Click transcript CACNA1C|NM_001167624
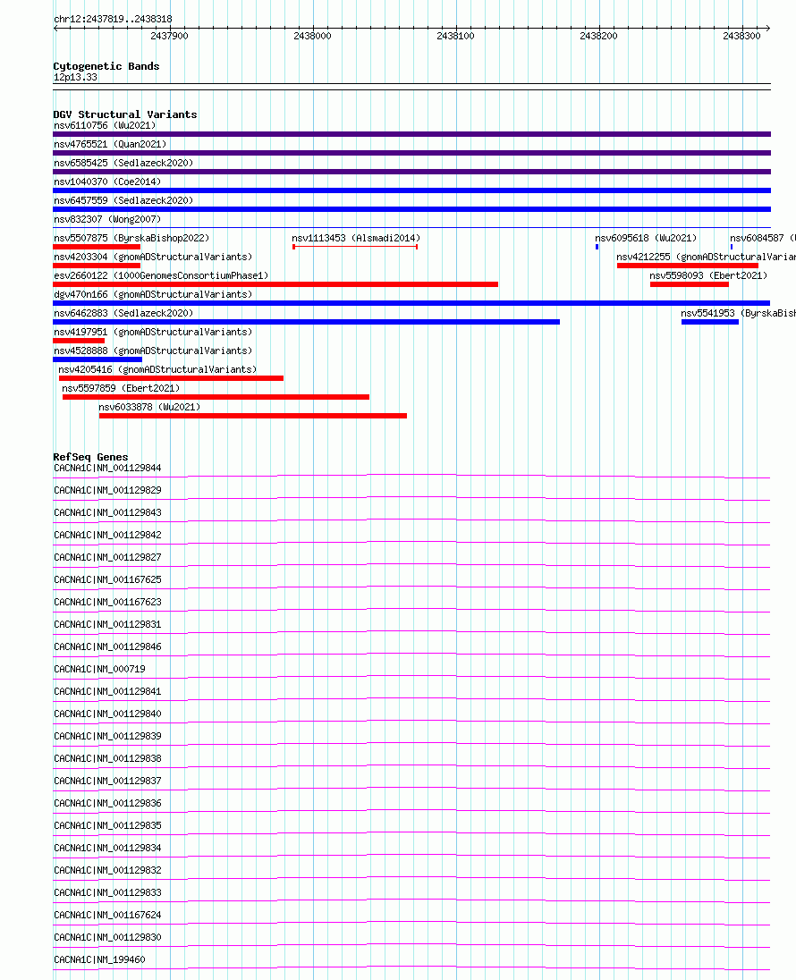The height and width of the screenshot is (980, 796). pyautogui.click(x=107, y=915)
